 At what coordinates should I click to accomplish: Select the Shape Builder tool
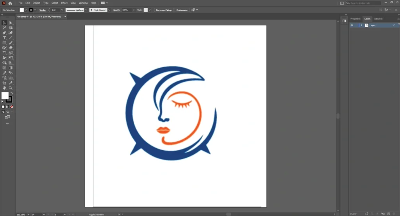click(4, 63)
